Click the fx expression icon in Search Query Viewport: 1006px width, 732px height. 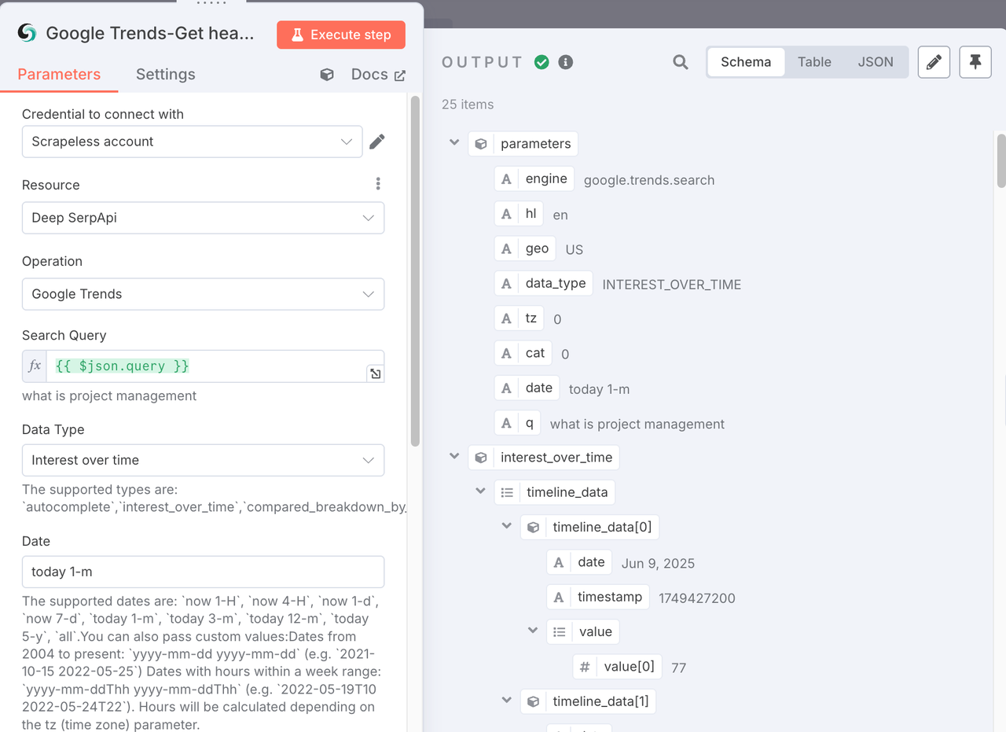[x=35, y=366]
